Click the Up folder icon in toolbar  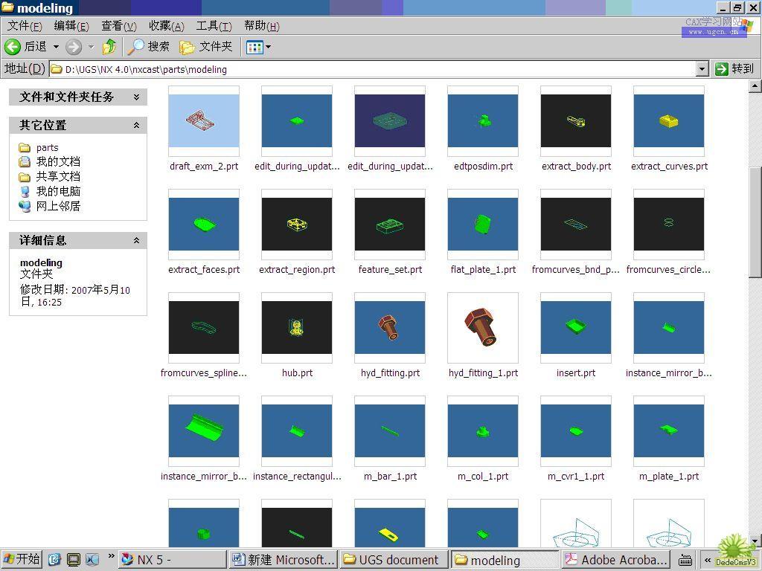pos(109,47)
